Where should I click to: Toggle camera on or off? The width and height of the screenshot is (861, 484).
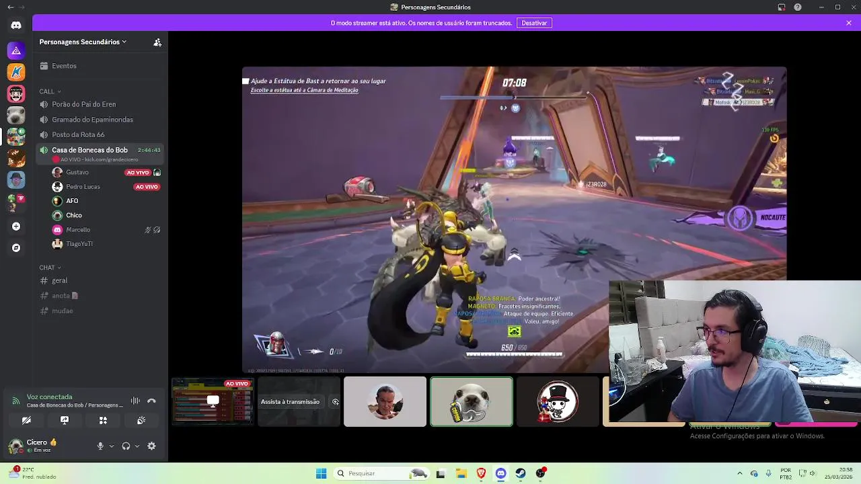pos(26,420)
